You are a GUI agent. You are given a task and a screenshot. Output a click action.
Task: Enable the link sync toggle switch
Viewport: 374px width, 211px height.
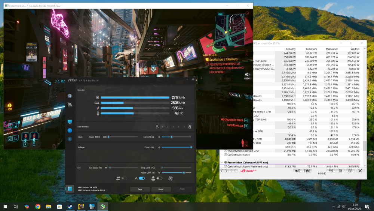[x=124, y=178]
